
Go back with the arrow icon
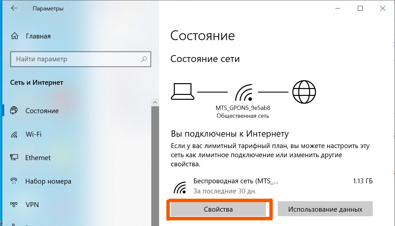(14, 8)
